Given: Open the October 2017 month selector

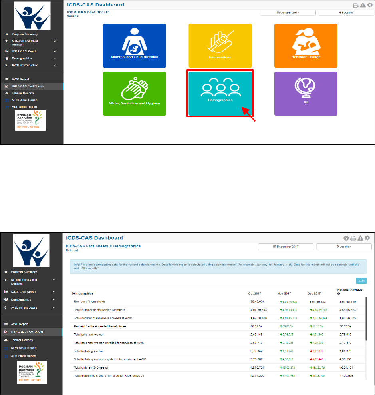Looking at the screenshot, I should 288,13.
